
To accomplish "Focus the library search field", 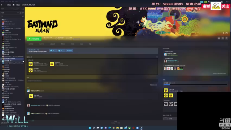I will pos(11,16).
